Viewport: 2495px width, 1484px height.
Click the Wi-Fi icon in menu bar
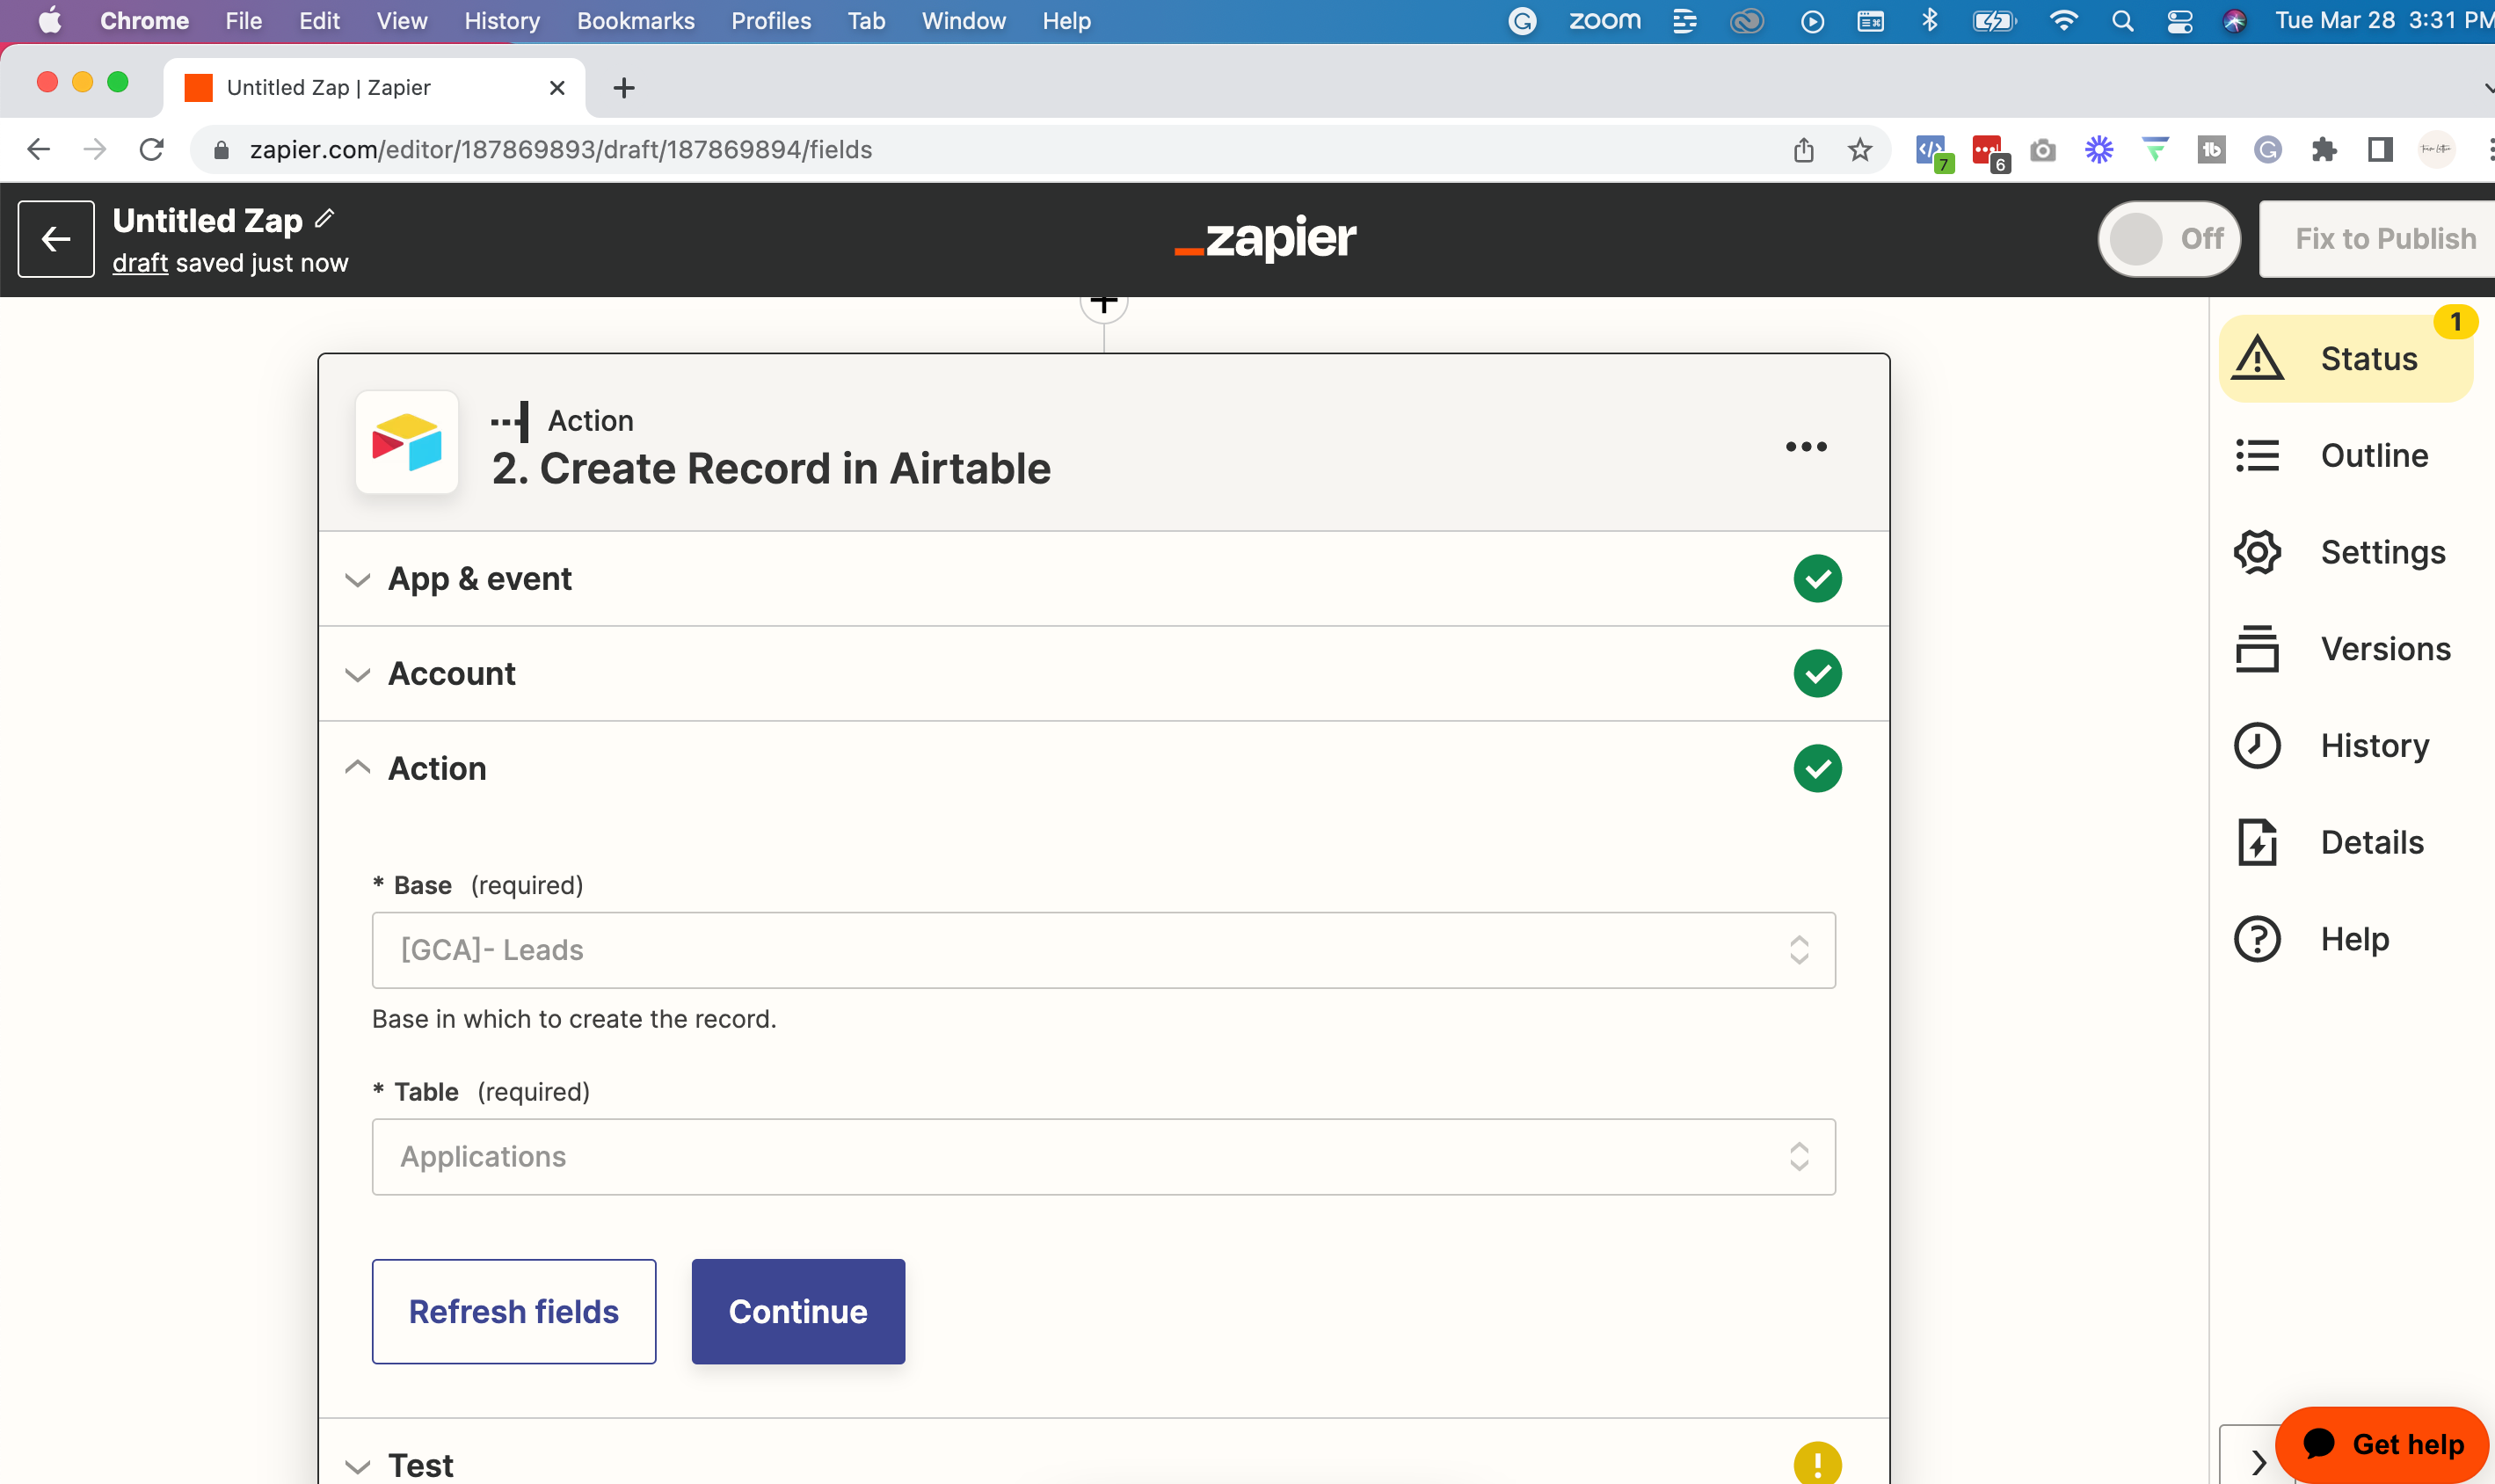coord(2063,21)
